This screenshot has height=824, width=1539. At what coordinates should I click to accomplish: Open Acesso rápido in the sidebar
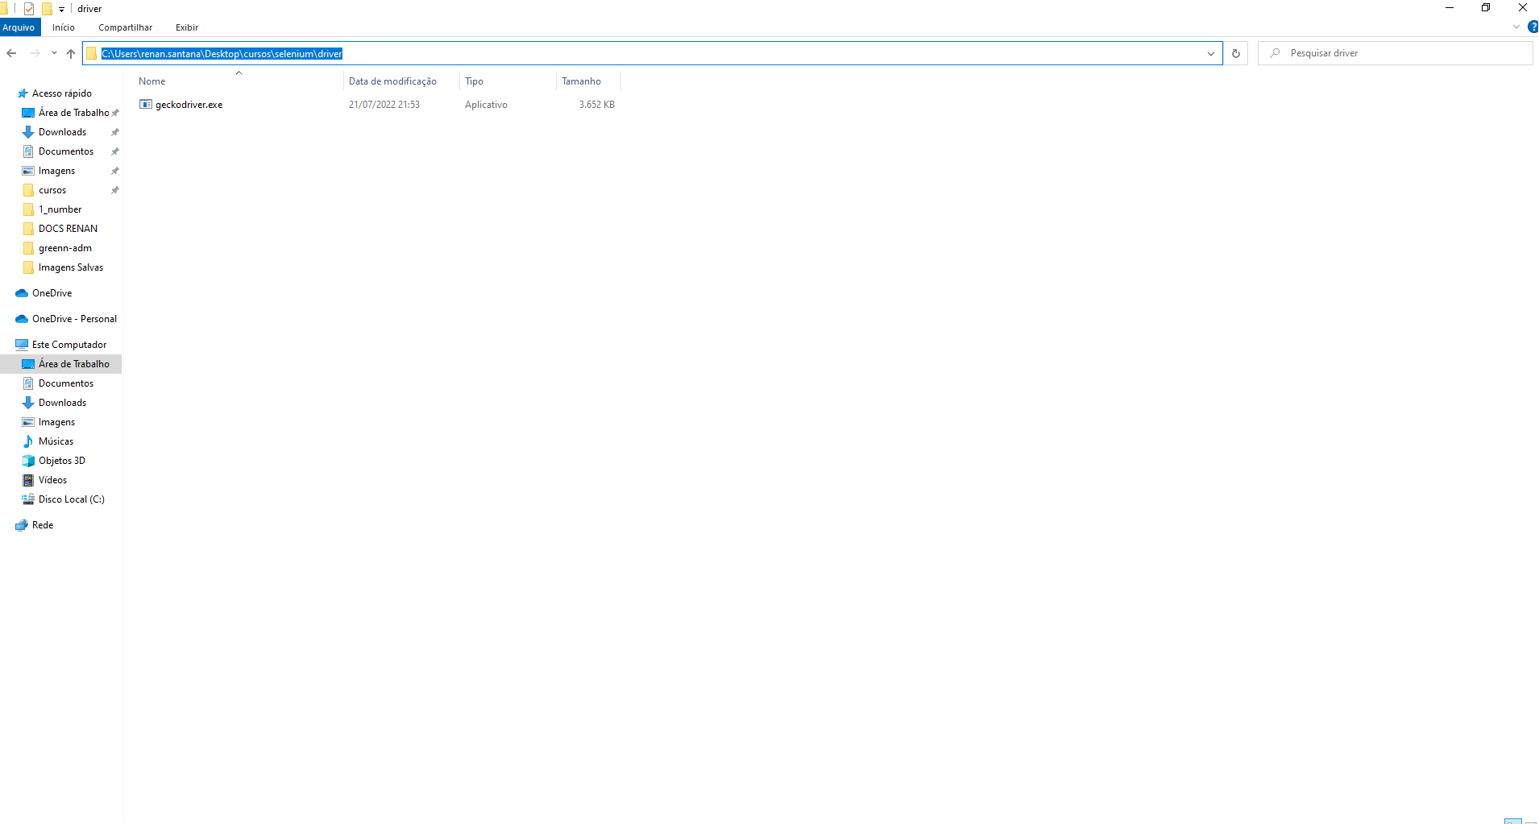[62, 93]
